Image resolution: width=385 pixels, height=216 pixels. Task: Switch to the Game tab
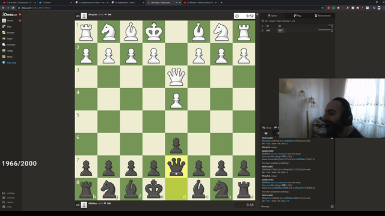pyautogui.click(x=273, y=16)
